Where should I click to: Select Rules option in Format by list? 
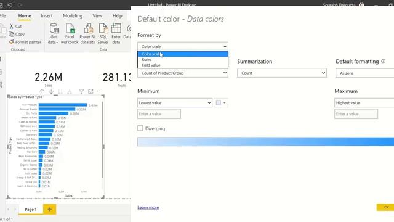click(x=183, y=59)
